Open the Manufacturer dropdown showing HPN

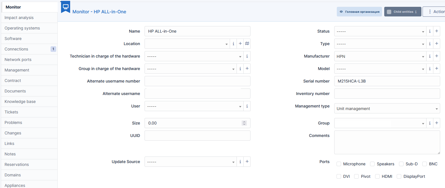coord(380,56)
